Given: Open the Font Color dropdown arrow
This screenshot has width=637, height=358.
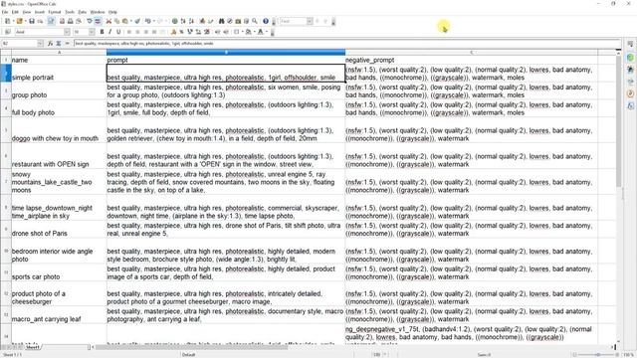Looking at the screenshot, I should (267, 32).
